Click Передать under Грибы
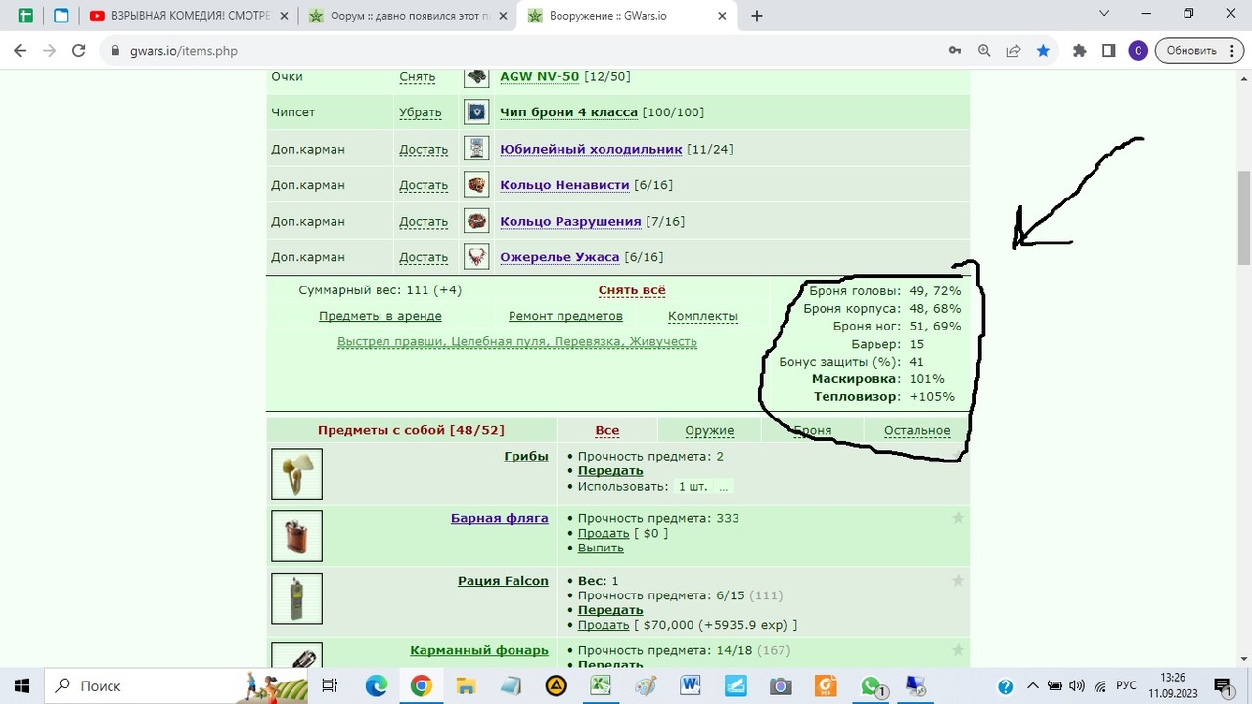This screenshot has height=704, width=1252. (610, 471)
